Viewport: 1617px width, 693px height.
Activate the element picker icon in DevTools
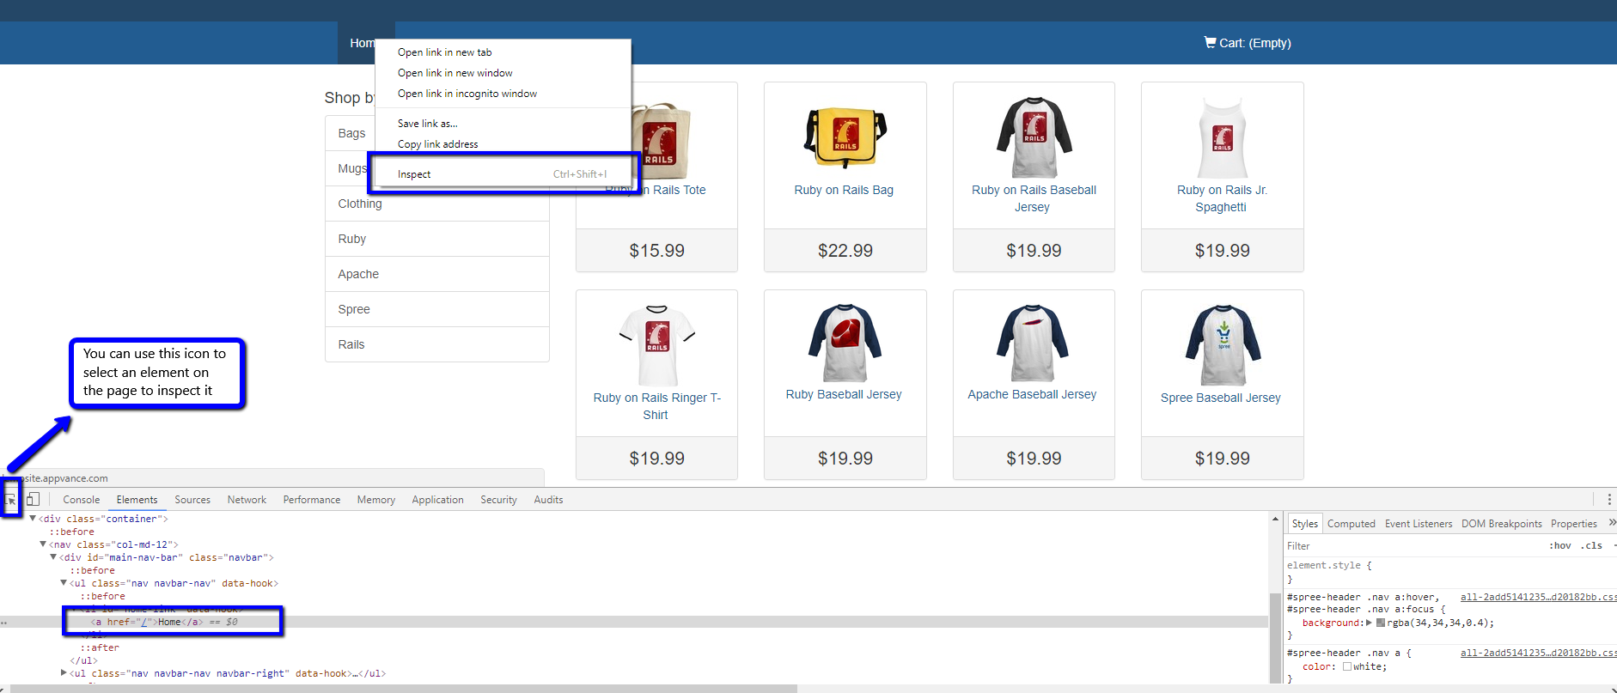pyautogui.click(x=11, y=499)
